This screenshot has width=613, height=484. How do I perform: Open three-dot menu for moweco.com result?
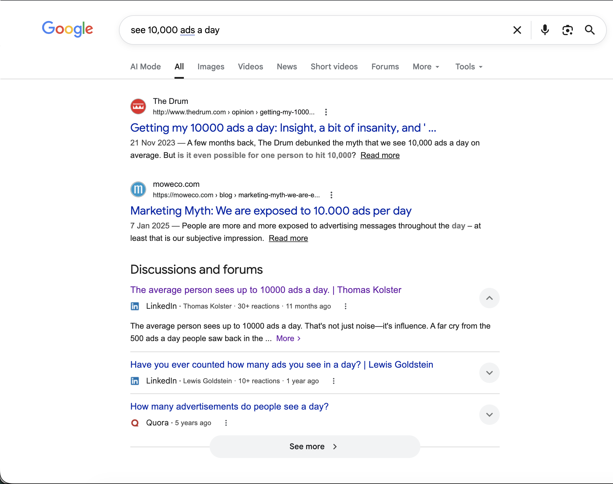[x=331, y=195]
